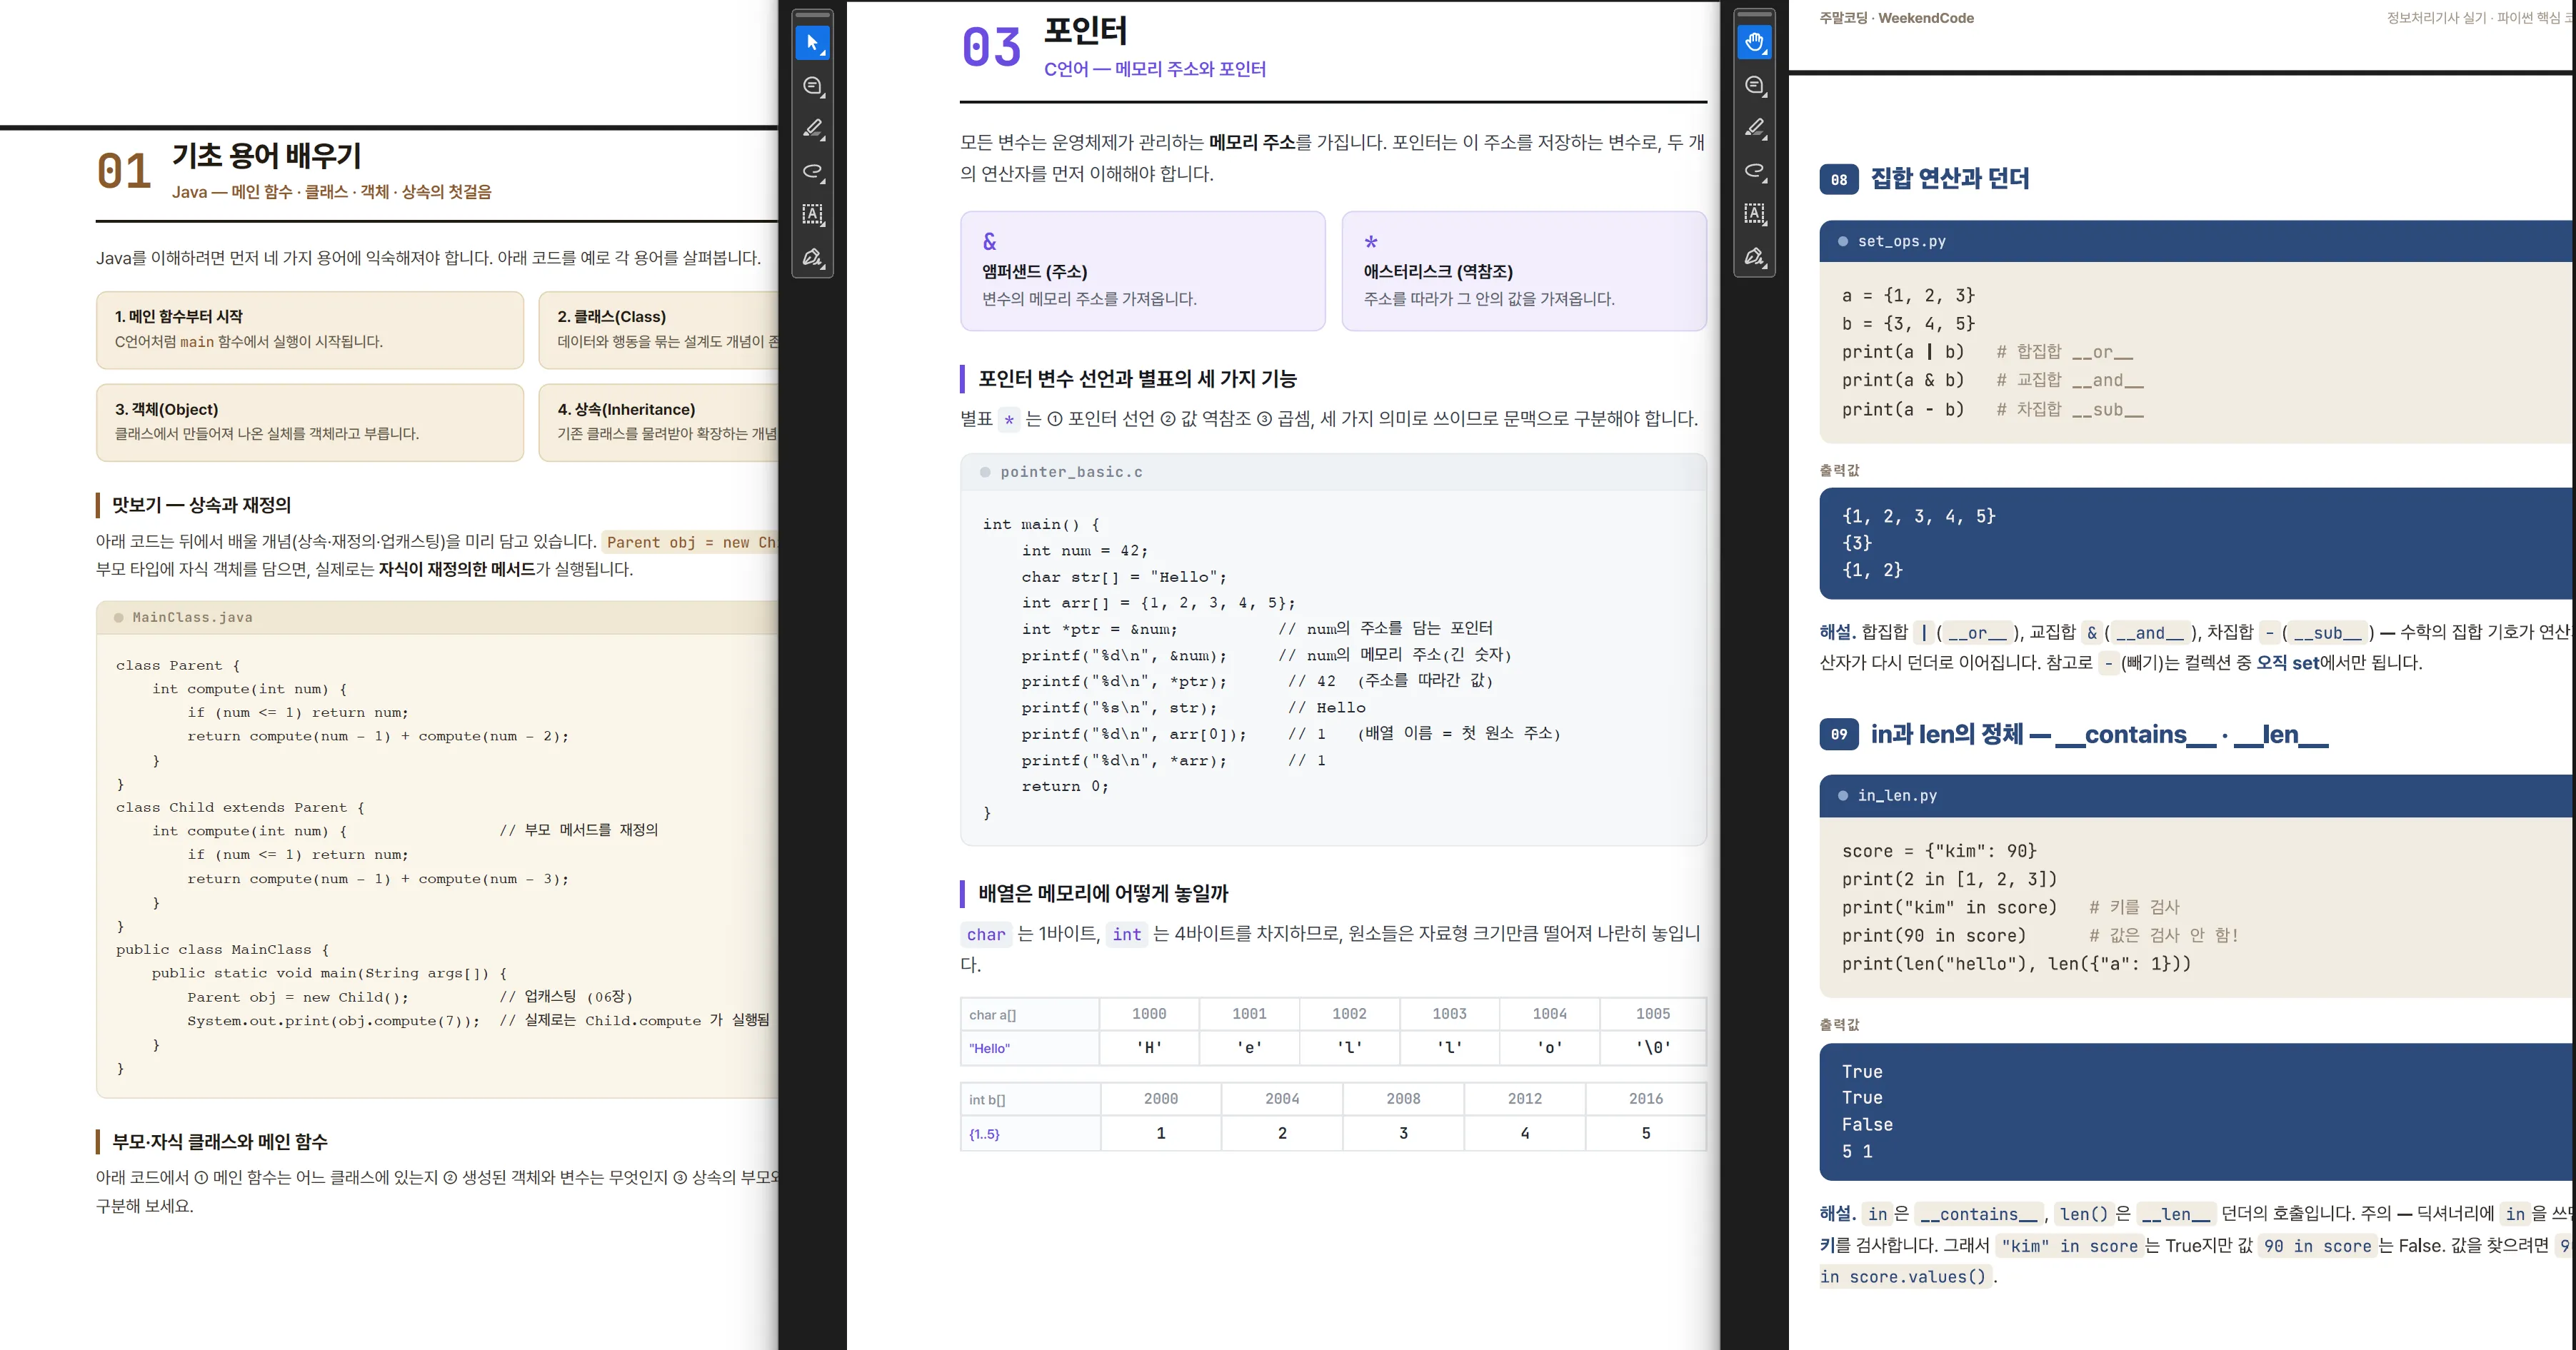The image size is (2576, 1350).
Task: Click the '1. 메인 함수부터 시작' card
Action: pyautogui.click(x=310, y=330)
